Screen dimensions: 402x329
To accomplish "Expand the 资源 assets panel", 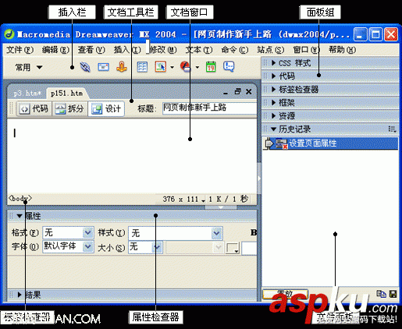I will click(x=273, y=115).
